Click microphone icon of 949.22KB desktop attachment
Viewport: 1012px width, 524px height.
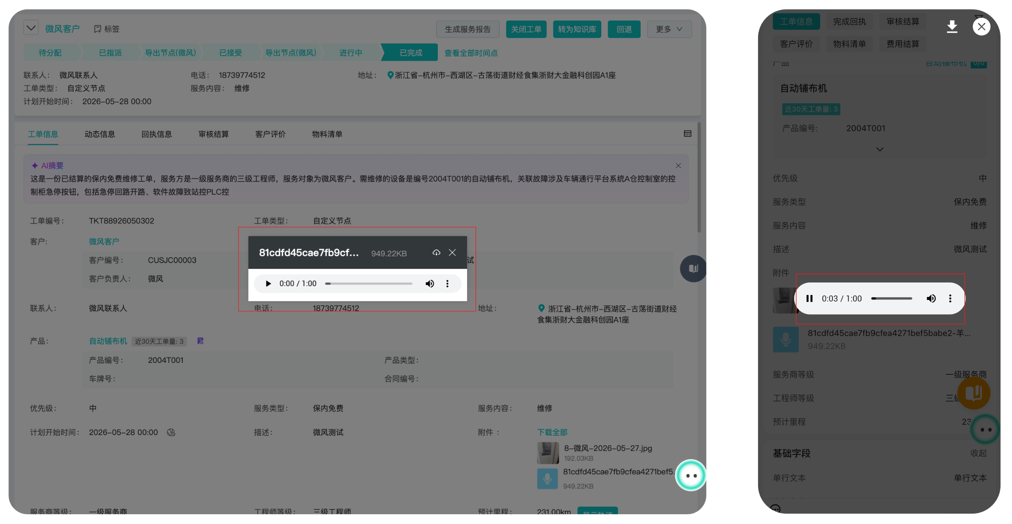click(547, 479)
